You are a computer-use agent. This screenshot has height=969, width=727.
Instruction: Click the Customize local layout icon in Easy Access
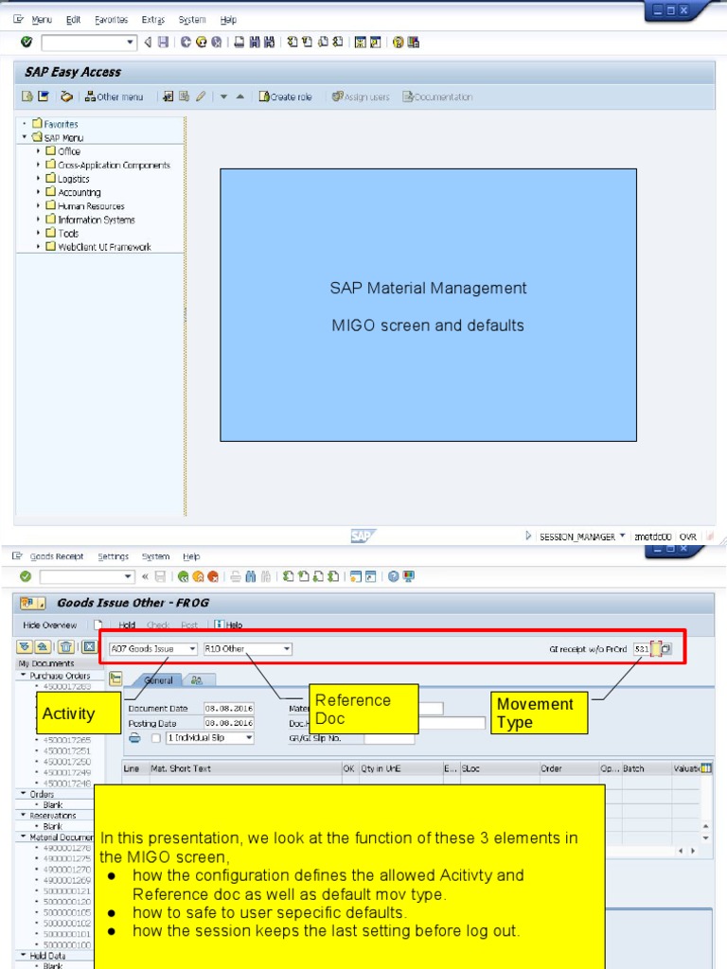pos(414,42)
